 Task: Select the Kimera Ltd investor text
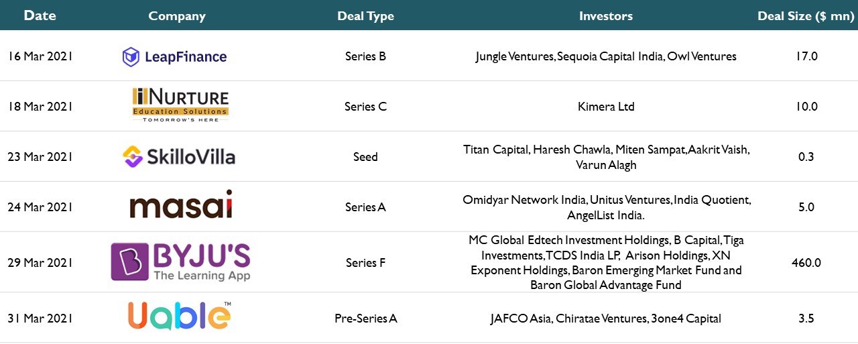click(606, 107)
